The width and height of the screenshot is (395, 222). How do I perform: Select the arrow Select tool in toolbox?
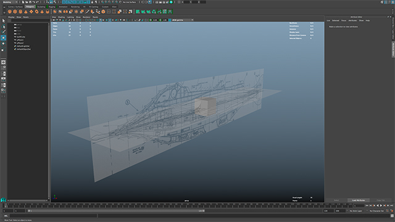click(3, 21)
